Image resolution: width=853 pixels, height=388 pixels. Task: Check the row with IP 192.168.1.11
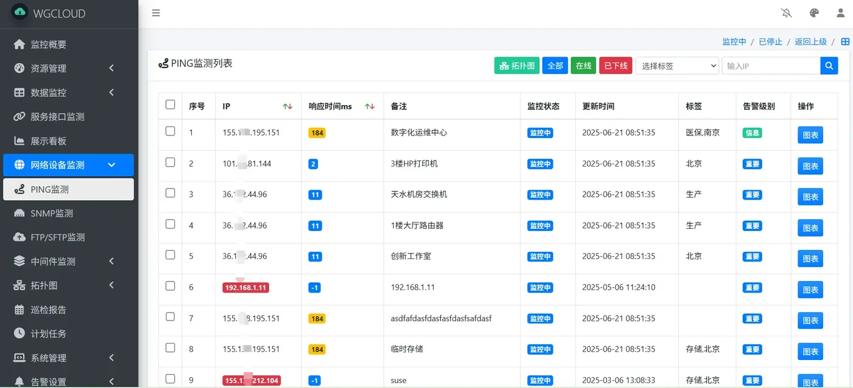171,286
